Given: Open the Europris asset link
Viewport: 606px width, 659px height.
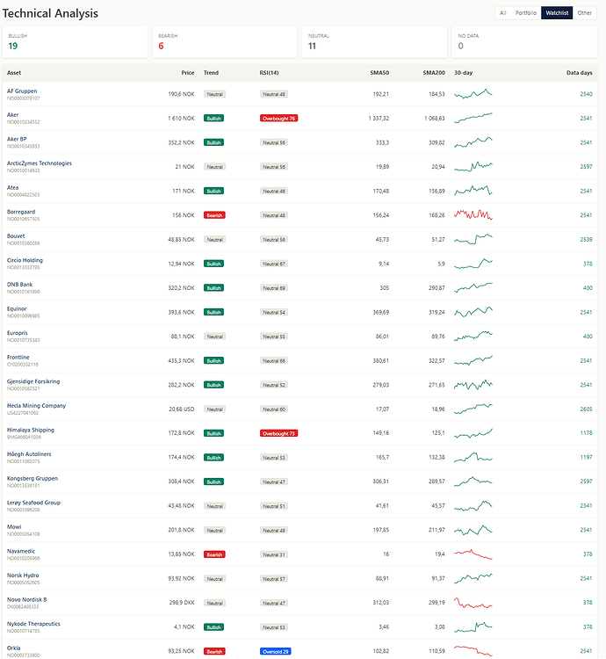Looking at the screenshot, I should tap(18, 333).
